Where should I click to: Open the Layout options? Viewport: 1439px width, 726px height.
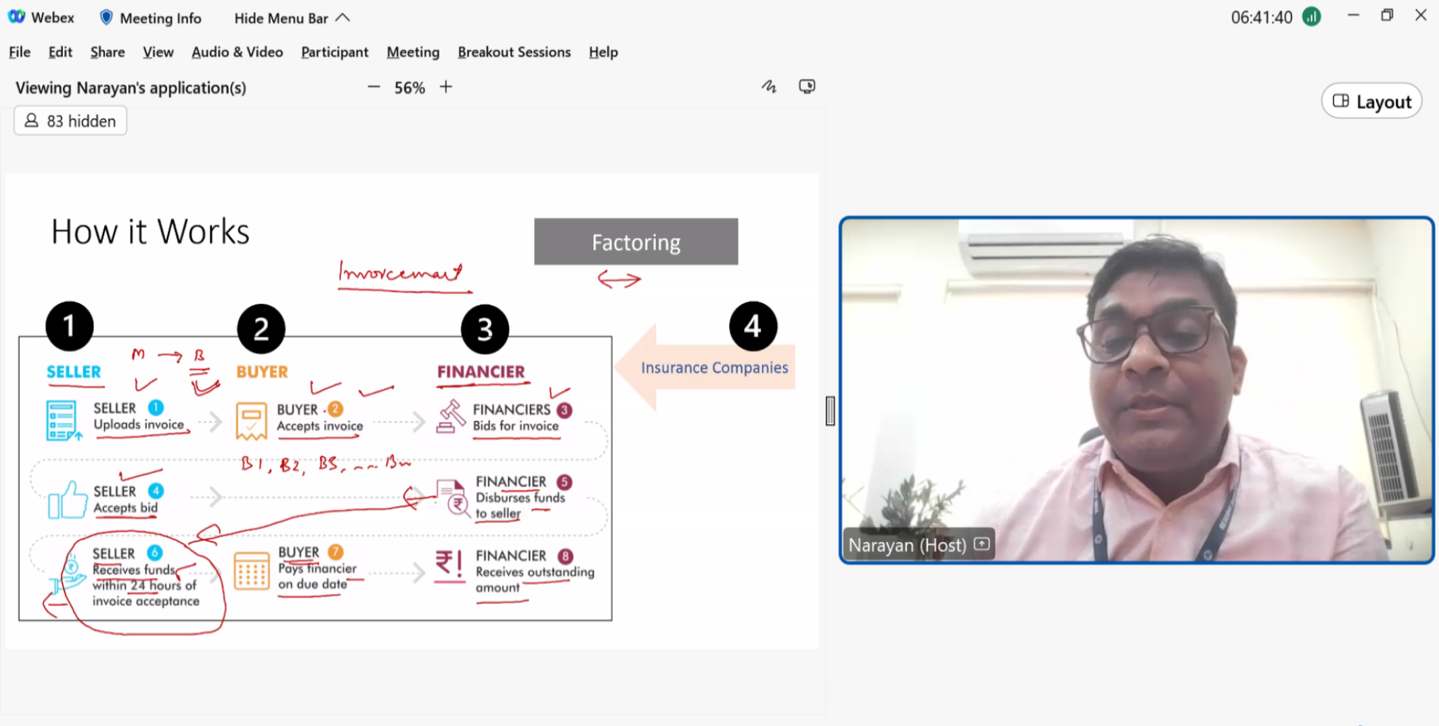(x=1371, y=101)
